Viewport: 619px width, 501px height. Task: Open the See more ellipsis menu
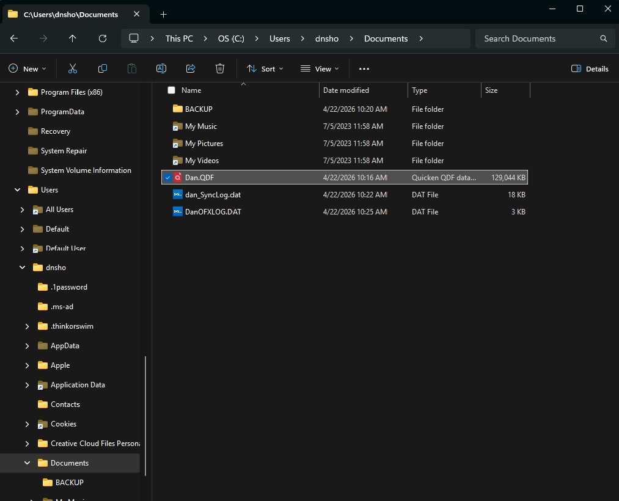coord(364,69)
